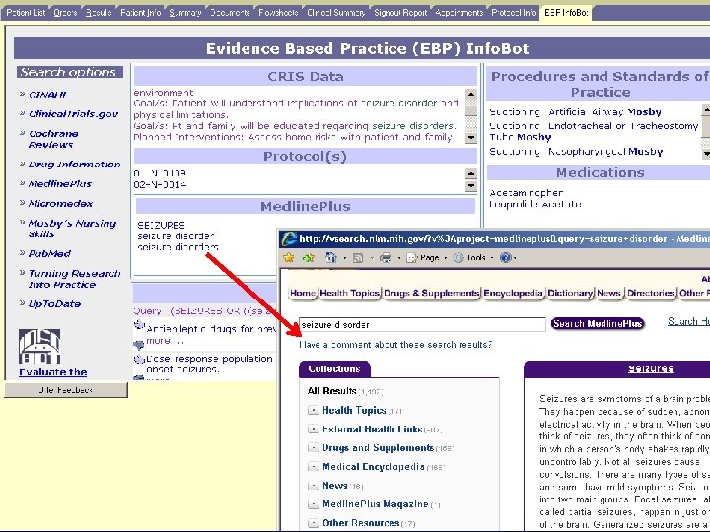Open the PubMed search option
710x532 pixels.
click(49, 254)
